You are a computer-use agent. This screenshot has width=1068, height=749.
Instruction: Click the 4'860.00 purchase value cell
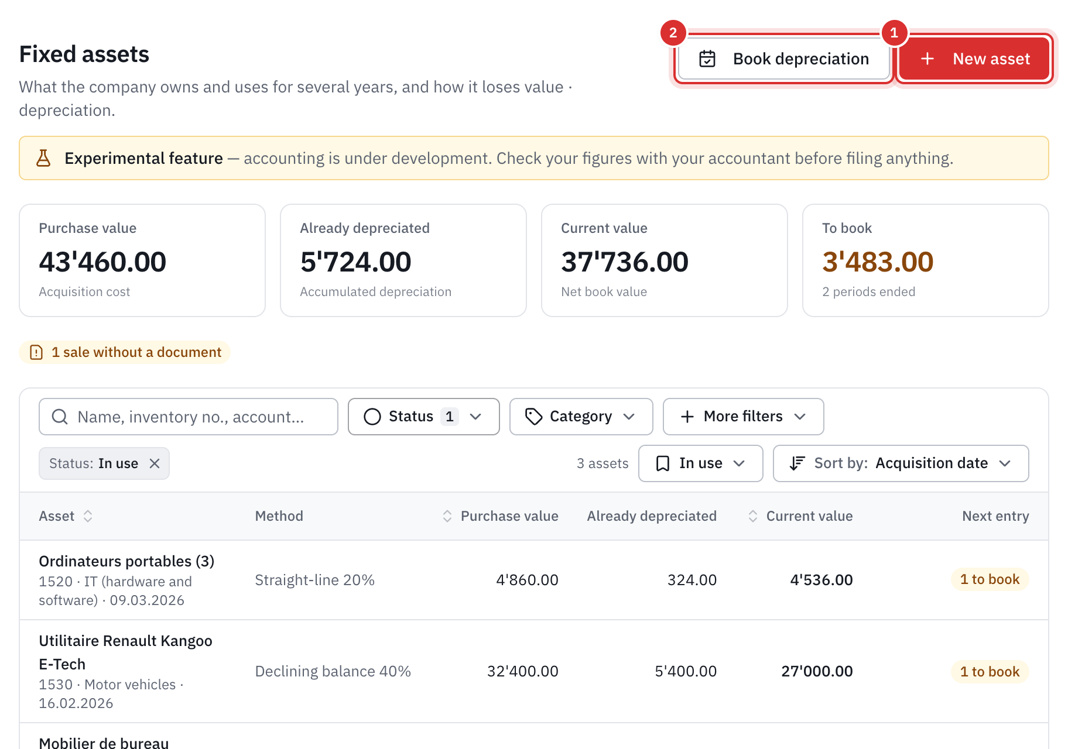click(x=528, y=580)
